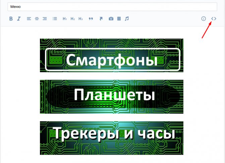The width and height of the screenshot is (225, 163).
Task: Switch to wiki markup code mode
Action: click(214, 18)
